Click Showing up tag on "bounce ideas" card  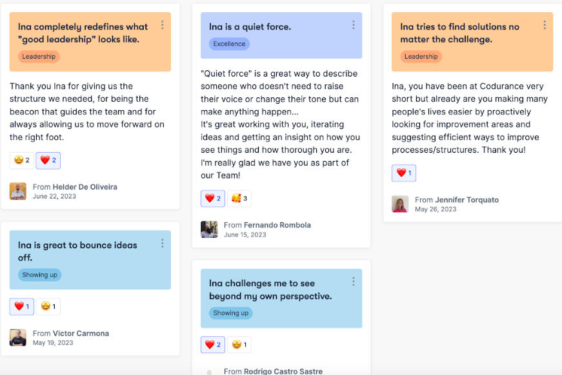click(39, 275)
